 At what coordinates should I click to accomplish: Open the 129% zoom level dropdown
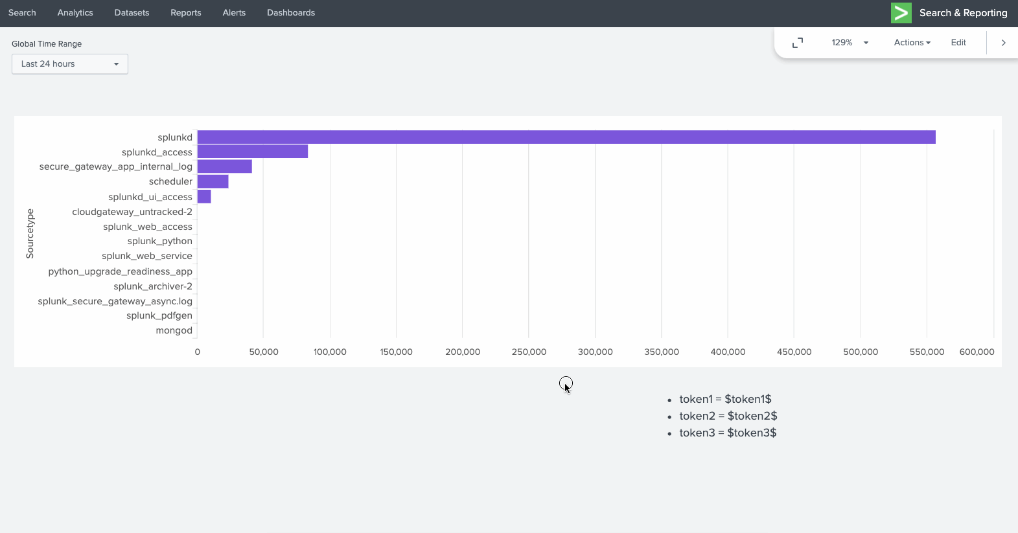point(850,43)
